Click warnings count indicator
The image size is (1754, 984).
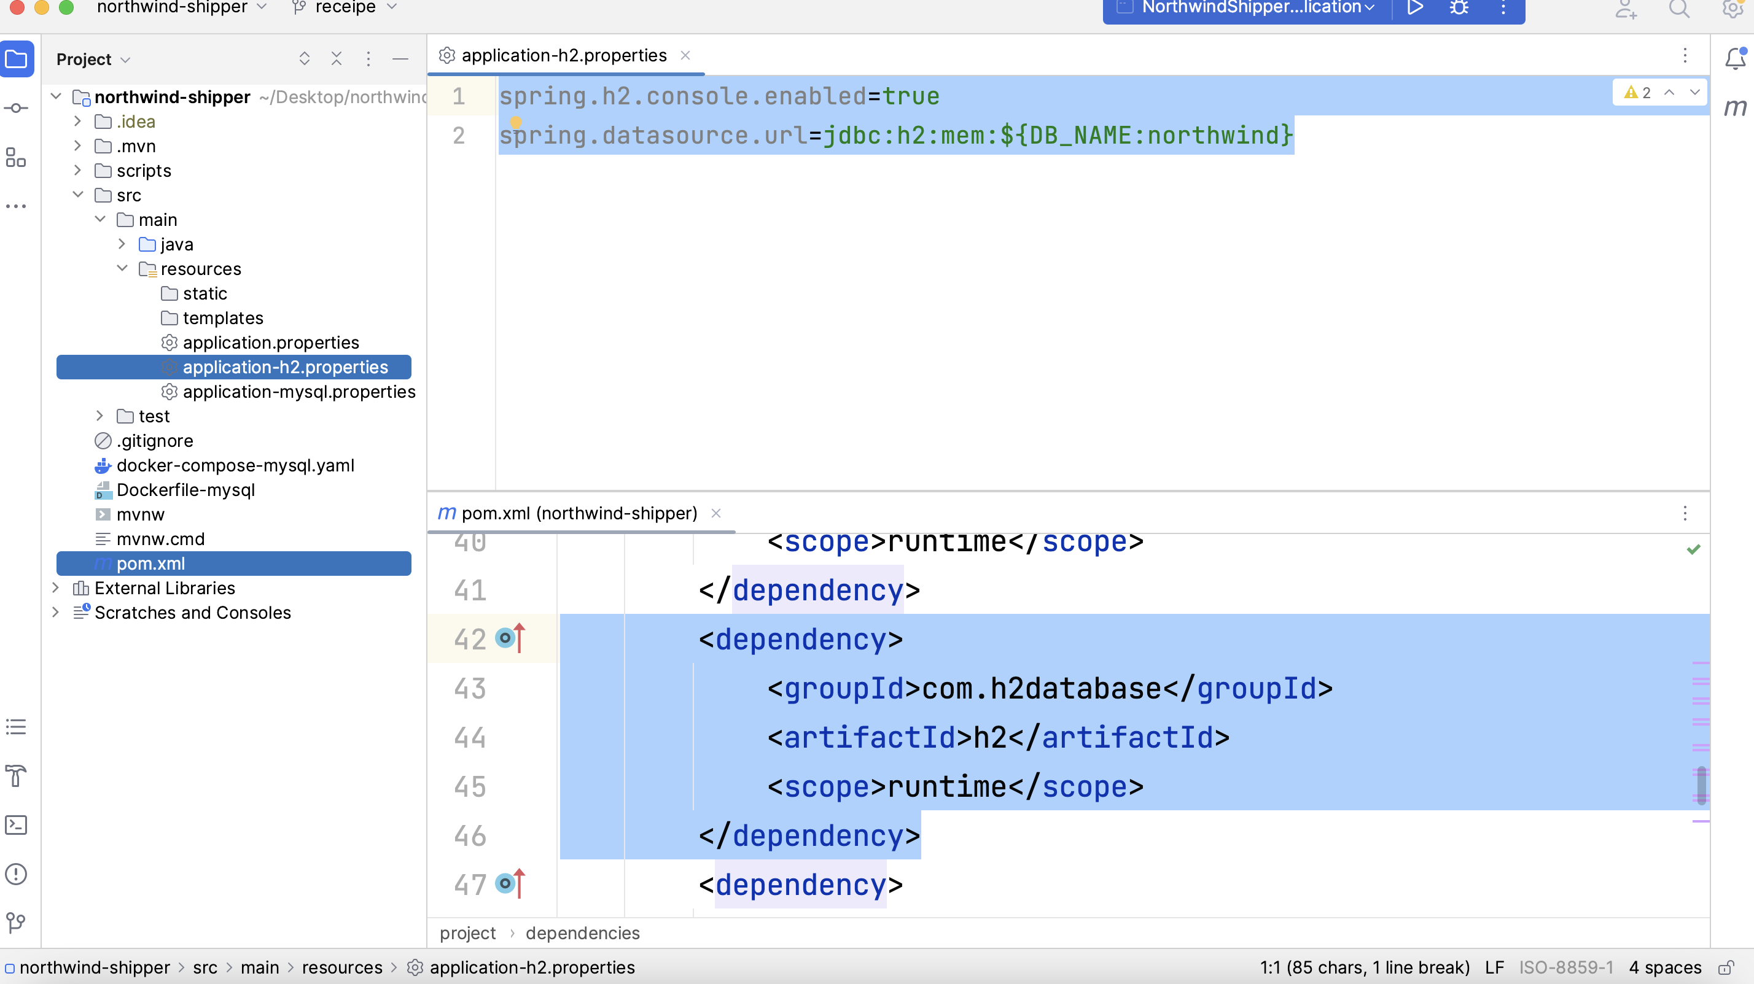(1637, 93)
